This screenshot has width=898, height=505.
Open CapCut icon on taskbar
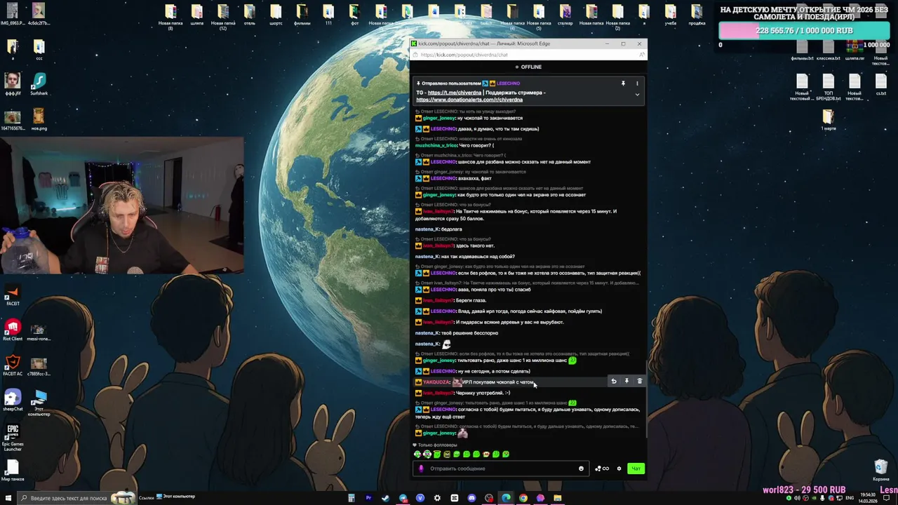455,498
